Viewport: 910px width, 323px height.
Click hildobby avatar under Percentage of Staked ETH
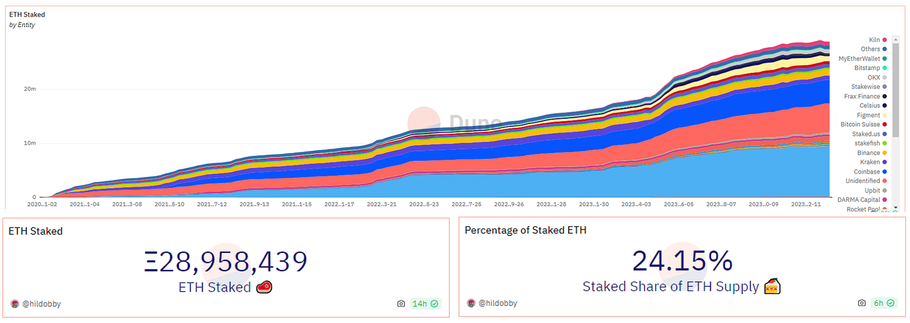click(471, 303)
